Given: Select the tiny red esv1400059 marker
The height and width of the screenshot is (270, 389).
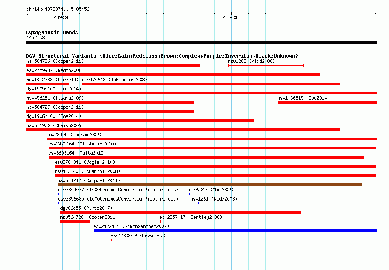Looking at the screenshot, I should tap(111, 240).
